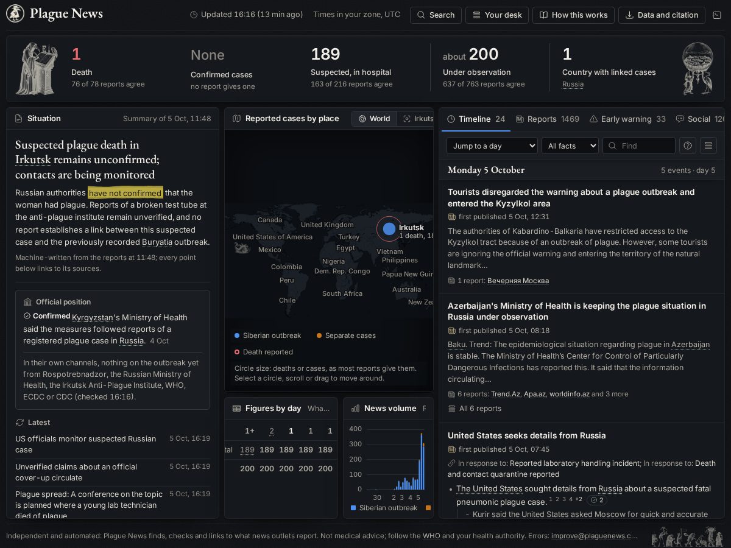Click the Official position building icon
This screenshot has width=731, height=548.
click(27, 302)
